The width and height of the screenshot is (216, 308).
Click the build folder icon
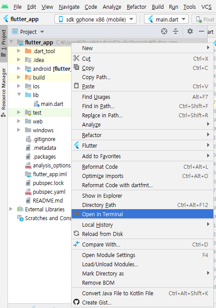click(x=28, y=77)
